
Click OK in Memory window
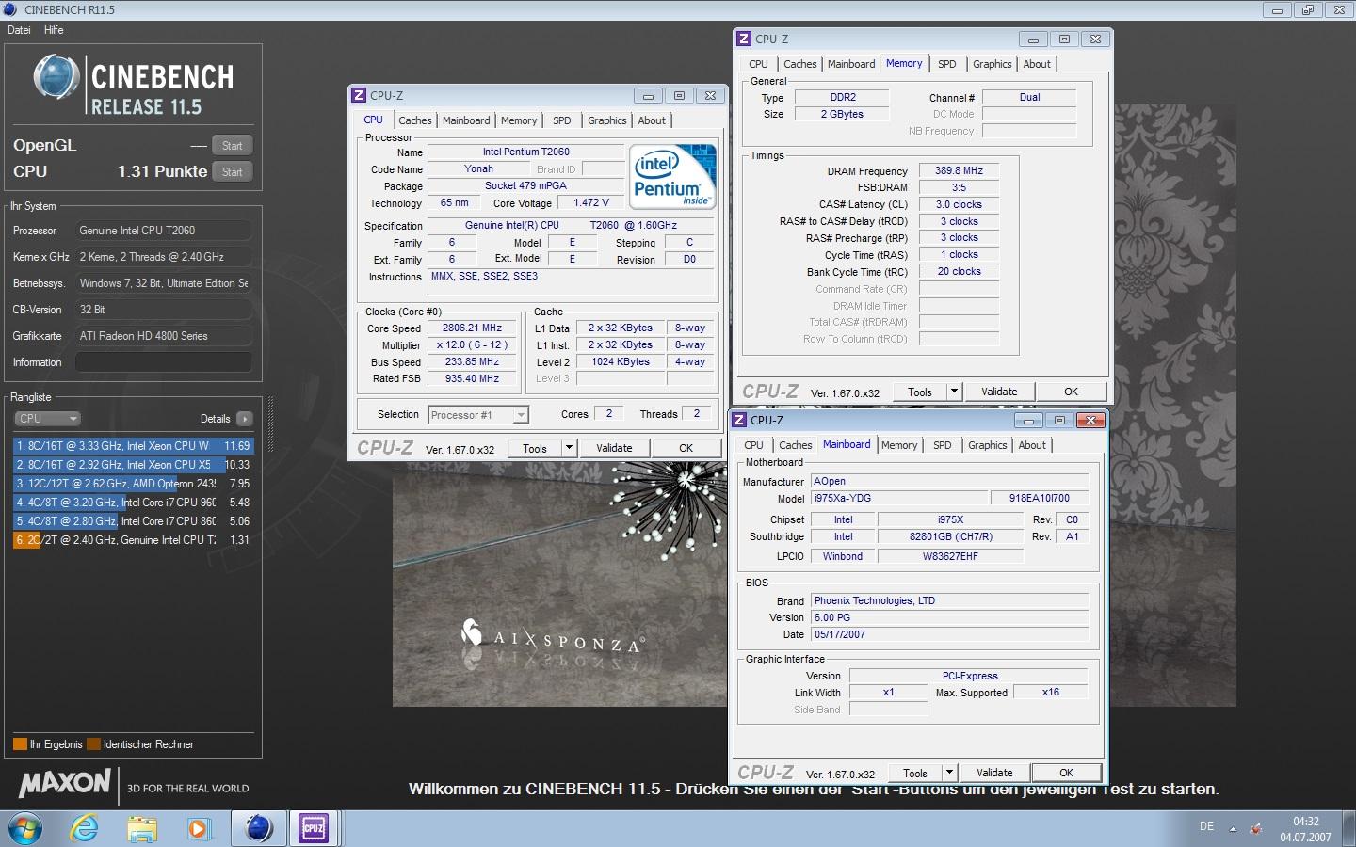1072,392
